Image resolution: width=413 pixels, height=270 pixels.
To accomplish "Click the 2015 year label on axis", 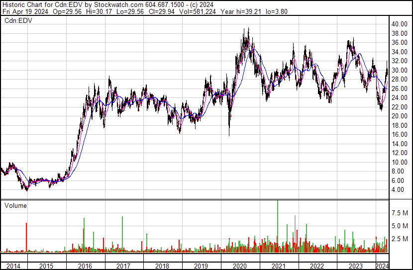I will [46, 266].
